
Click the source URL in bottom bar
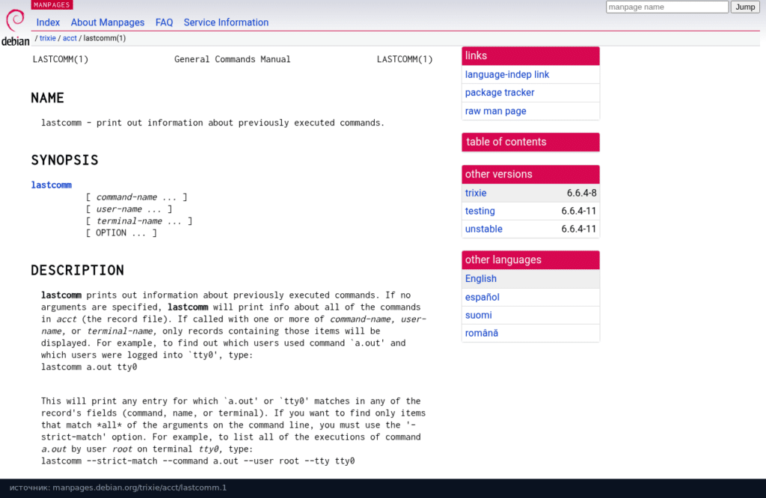140,488
